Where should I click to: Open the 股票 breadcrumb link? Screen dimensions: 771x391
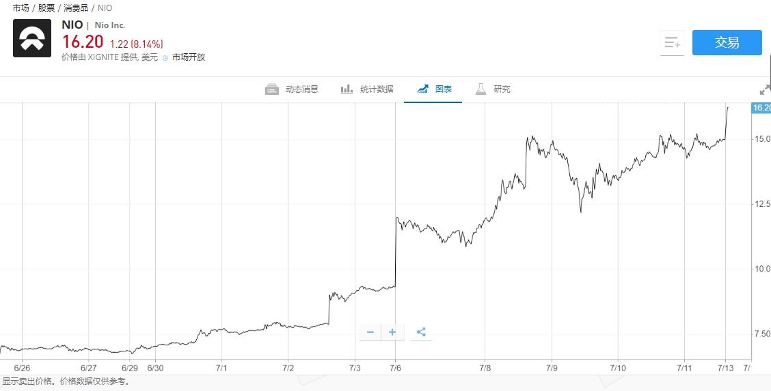coord(46,8)
